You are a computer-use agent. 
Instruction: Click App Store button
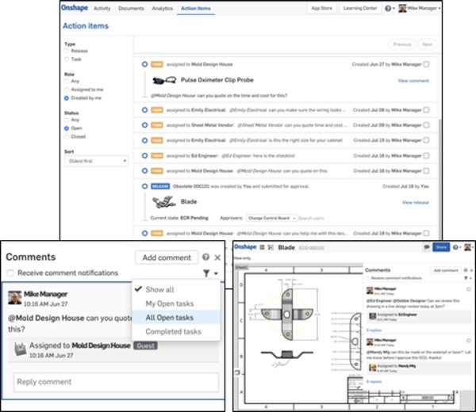point(322,9)
